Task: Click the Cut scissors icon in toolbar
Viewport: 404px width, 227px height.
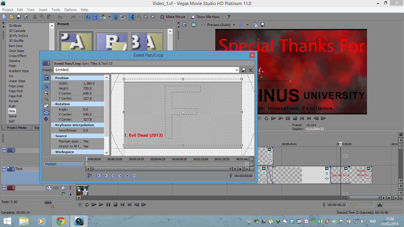Action: tap(35, 17)
